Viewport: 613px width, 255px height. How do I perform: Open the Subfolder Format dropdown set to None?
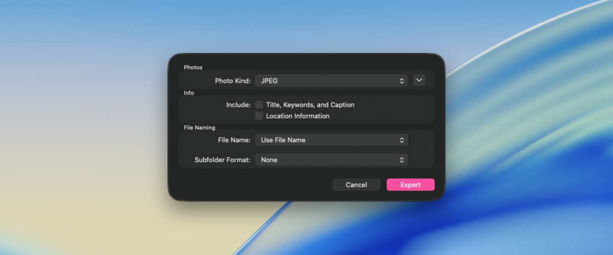pos(331,160)
